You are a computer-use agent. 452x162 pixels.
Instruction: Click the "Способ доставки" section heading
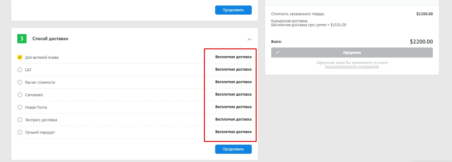point(50,39)
